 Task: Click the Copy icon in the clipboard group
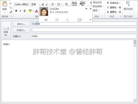[x=10, y=8]
